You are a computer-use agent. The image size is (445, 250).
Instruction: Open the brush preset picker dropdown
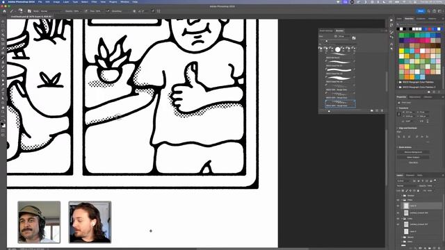(21, 11)
